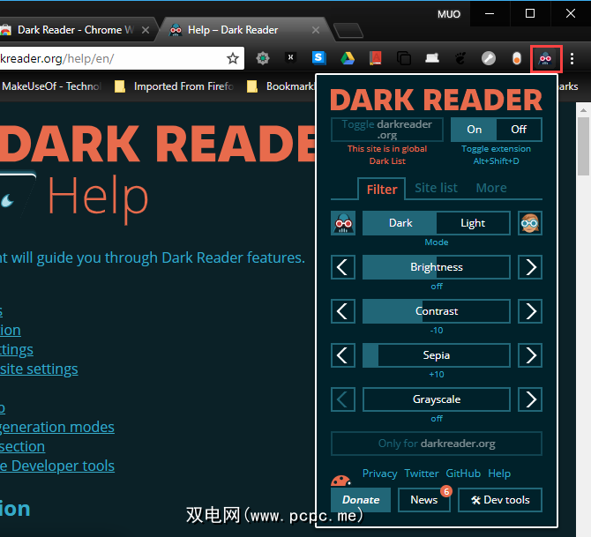The image size is (591, 537).
Task: Open the MakeUseOf bookmark
Action: coord(51,86)
